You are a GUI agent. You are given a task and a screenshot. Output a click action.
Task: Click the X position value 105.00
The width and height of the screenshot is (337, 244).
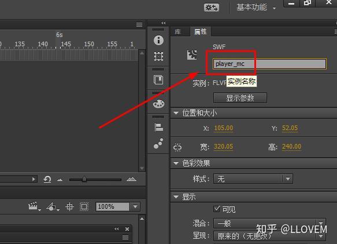tap(224, 128)
